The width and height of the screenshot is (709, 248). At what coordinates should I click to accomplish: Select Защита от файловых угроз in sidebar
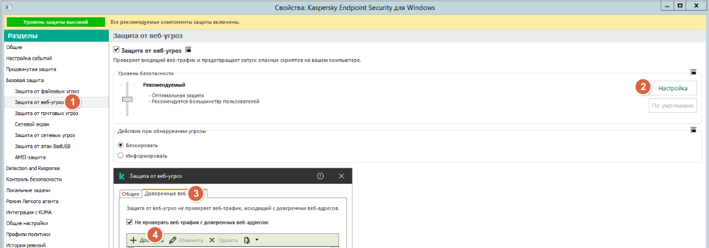(47, 91)
